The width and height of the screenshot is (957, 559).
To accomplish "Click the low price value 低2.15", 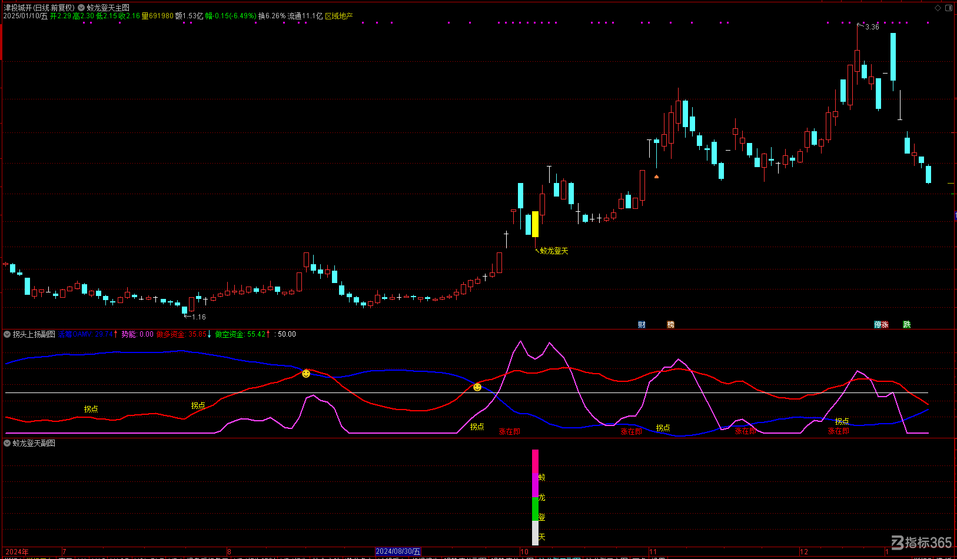I will tap(107, 16).
